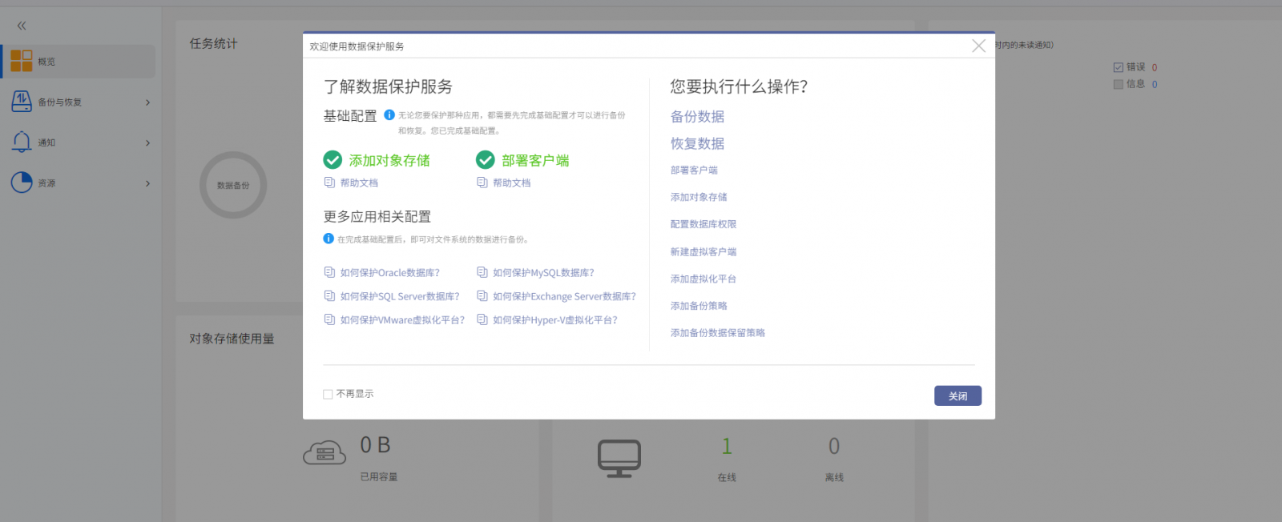Click the 备份与恢复 sidebar icon
Screen dimensions: 1282x522
click(22, 102)
